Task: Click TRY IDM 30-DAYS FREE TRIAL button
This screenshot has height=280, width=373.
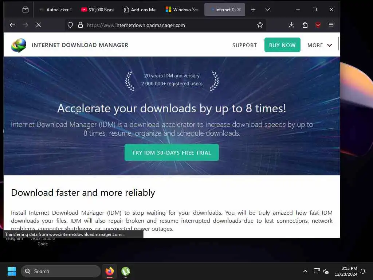Action: point(172,152)
